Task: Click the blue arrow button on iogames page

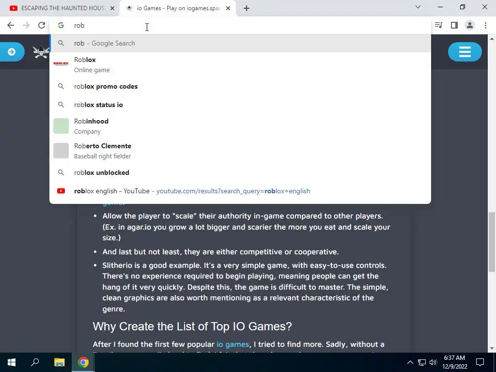Action: 12,51
